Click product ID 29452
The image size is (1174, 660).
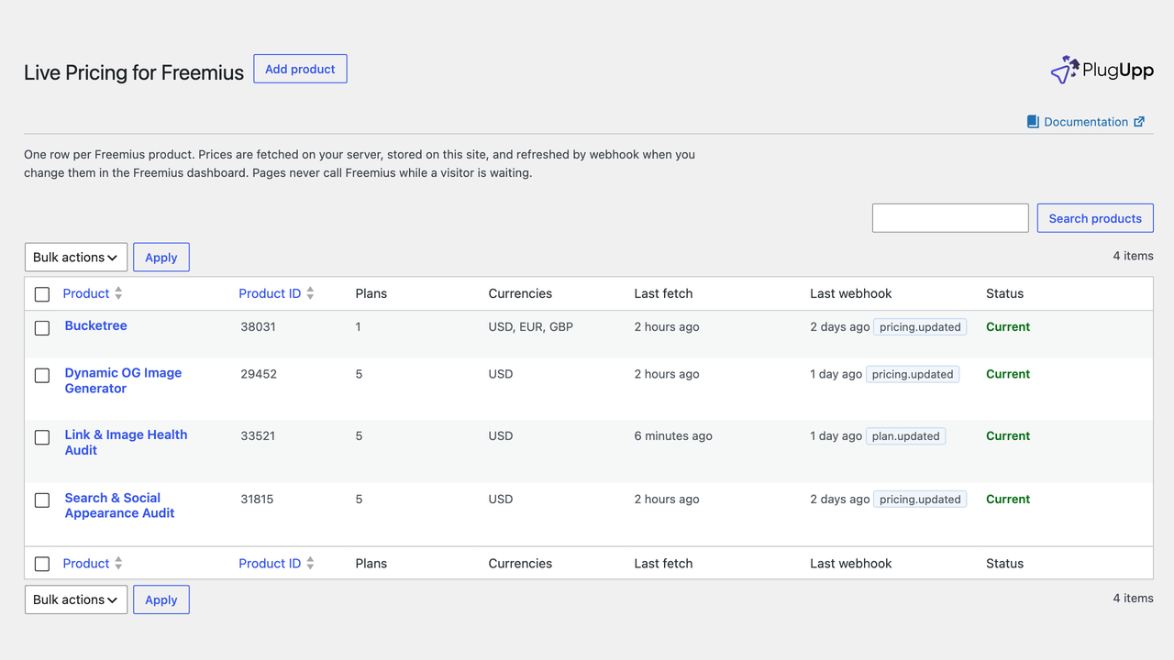click(x=258, y=374)
